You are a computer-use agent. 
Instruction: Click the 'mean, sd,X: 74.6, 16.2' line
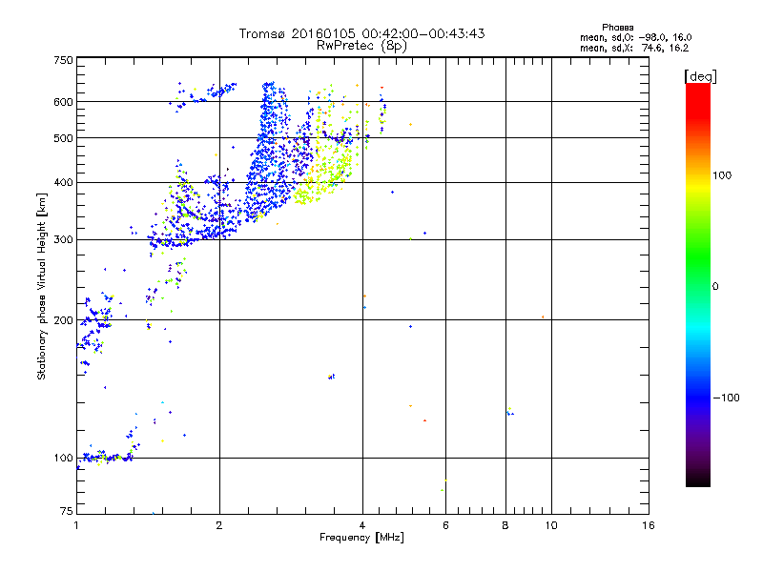[634, 49]
